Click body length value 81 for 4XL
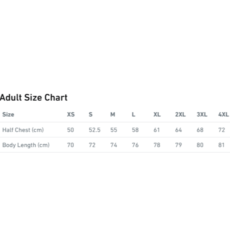230x230 pixels. (x=221, y=145)
